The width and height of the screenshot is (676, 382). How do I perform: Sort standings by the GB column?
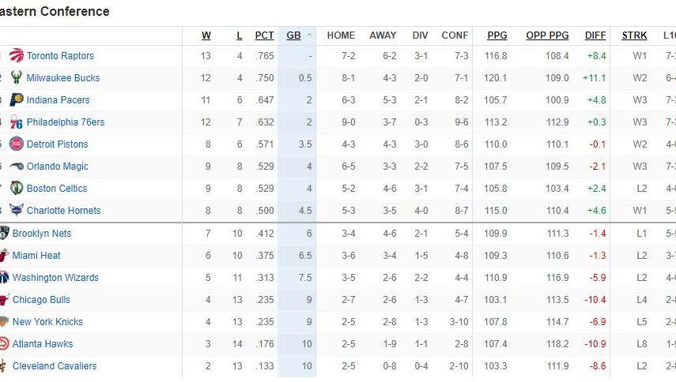(293, 36)
